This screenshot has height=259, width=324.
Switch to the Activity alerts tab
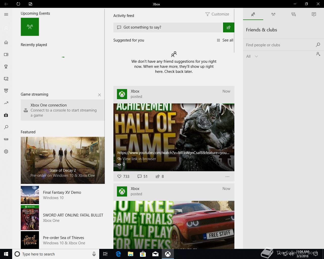click(x=314, y=14)
